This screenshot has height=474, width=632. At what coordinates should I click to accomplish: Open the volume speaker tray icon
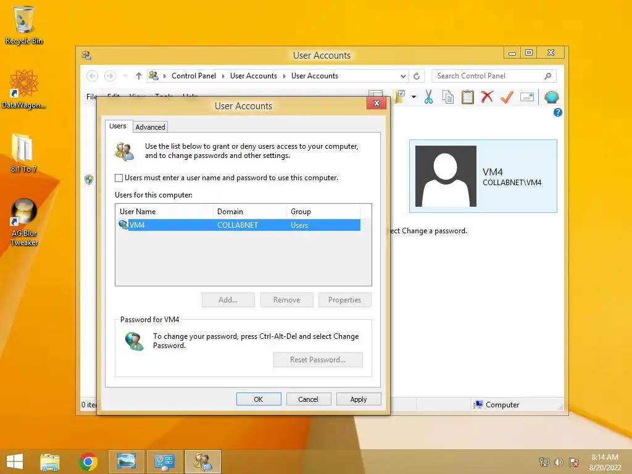click(x=559, y=462)
